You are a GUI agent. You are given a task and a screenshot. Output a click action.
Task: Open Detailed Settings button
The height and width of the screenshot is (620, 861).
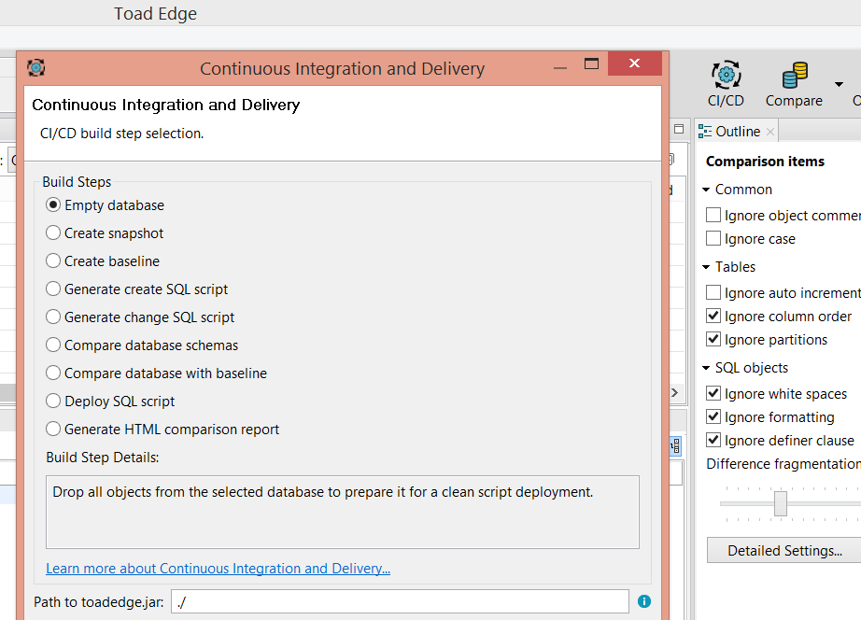coord(784,550)
